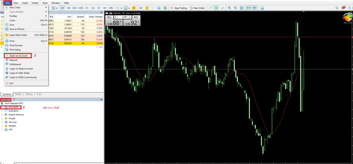Expand the Expert Advisors tree node

coord(2,115)
